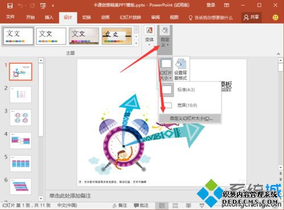This screenshot has height=210, width=284.
Task: Switch to the 动画 tab
Action: 105,18
